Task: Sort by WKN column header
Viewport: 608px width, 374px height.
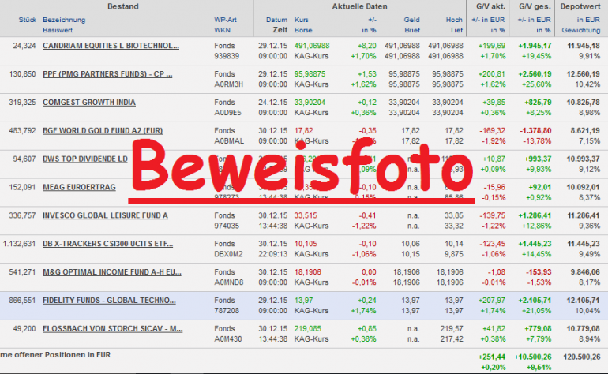Action: (x=222, y=30)
